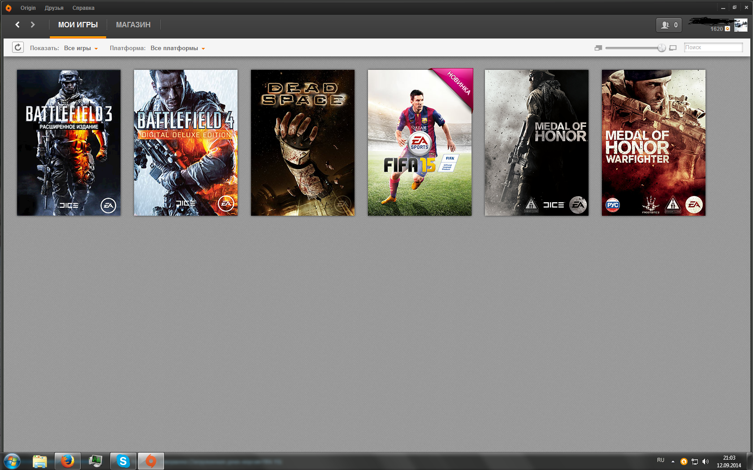Open the Друзья menu
Screen dimensions: 753x470
(x=54, y=8)
